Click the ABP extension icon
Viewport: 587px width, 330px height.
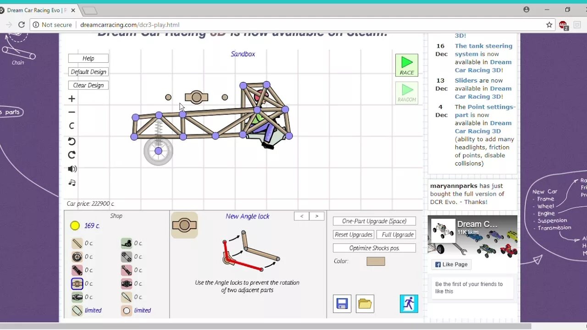[564, 25]
